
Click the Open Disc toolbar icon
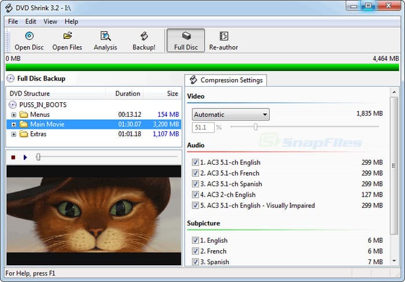click(29, 36)
